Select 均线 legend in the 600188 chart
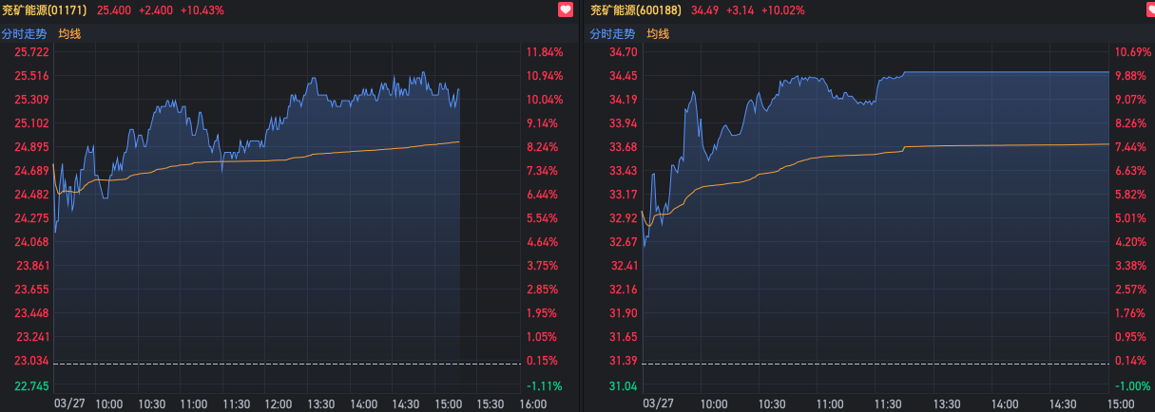1155x412 pixels. click(658, 34)
